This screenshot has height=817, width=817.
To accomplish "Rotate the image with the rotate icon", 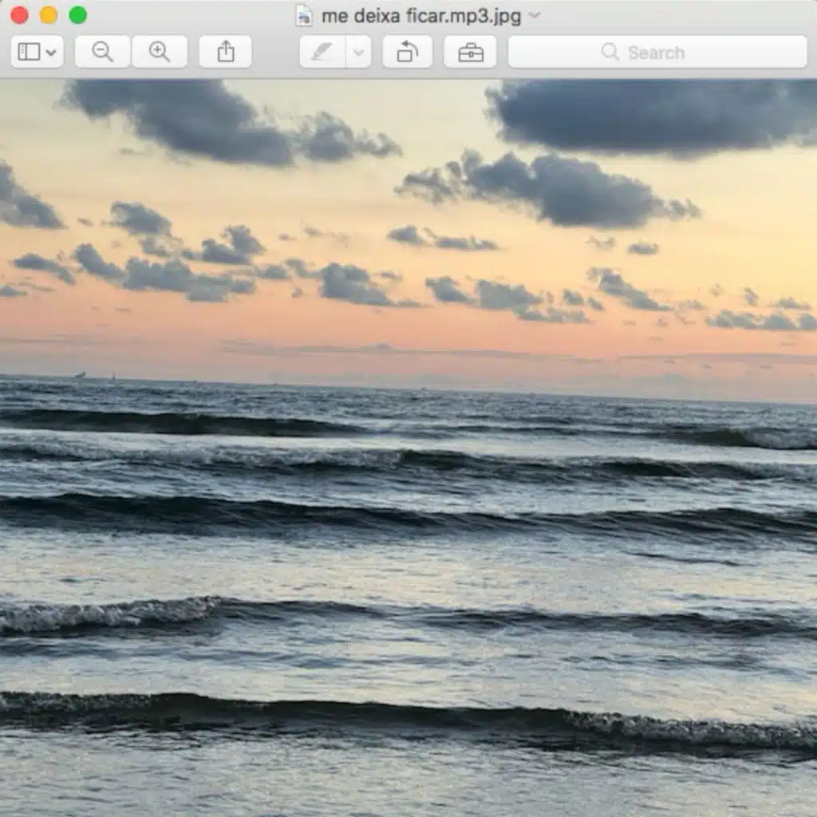I will point(408,52).
